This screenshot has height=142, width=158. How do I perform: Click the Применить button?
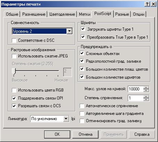(x=113, y=134)
